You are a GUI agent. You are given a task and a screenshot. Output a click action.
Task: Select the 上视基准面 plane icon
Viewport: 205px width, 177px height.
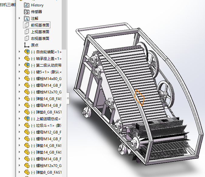pos(27,32)
